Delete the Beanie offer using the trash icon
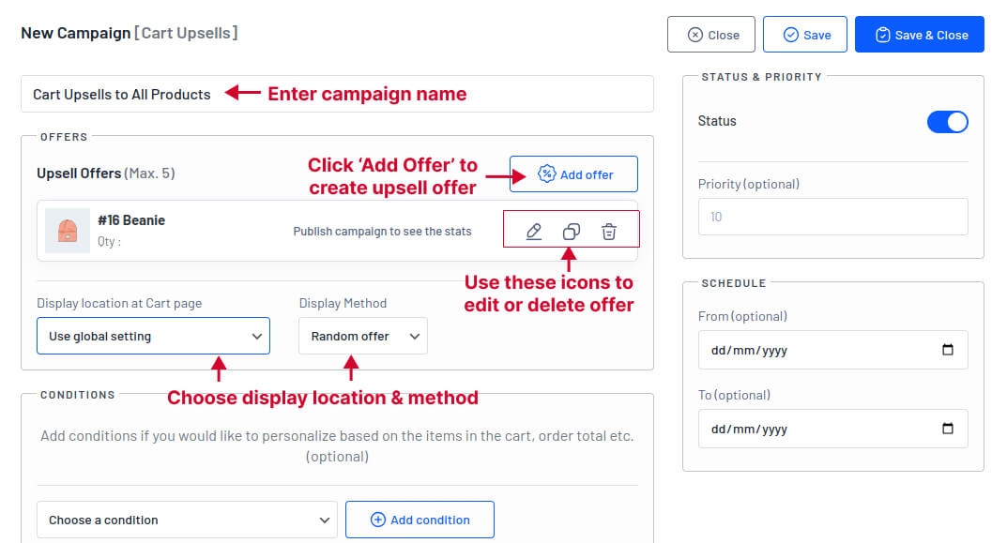This screenshot has height=543, width=1007. (x=608, y=230)
